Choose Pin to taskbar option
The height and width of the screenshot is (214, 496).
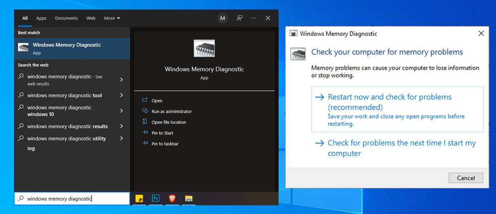[165, 143]
